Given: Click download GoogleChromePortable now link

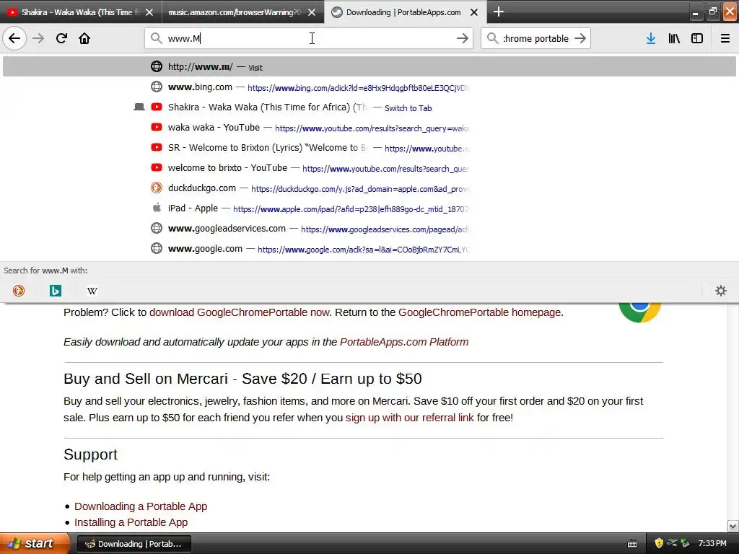Looking at the screenshot, I should click(x=239, y=312).
